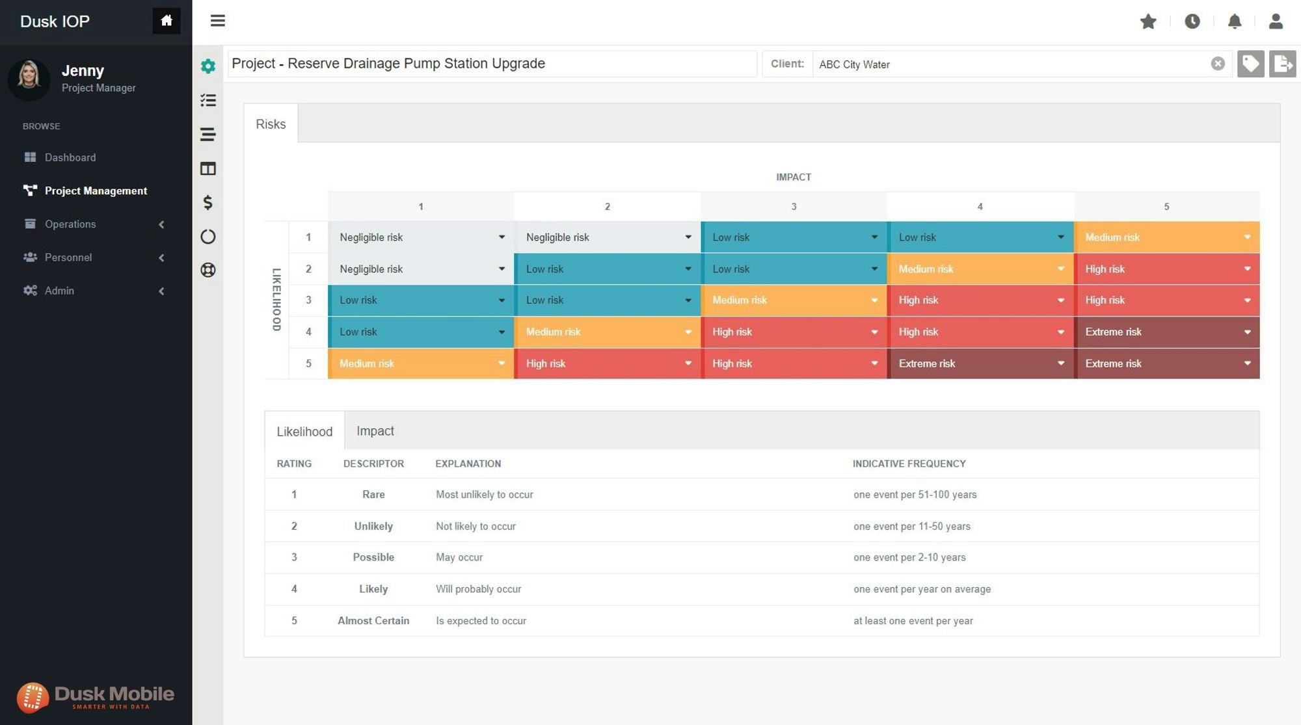Click the split-panel layout icon in the left toolbar
This screenshot has height=725, width=1301.
tap(208, 168)
